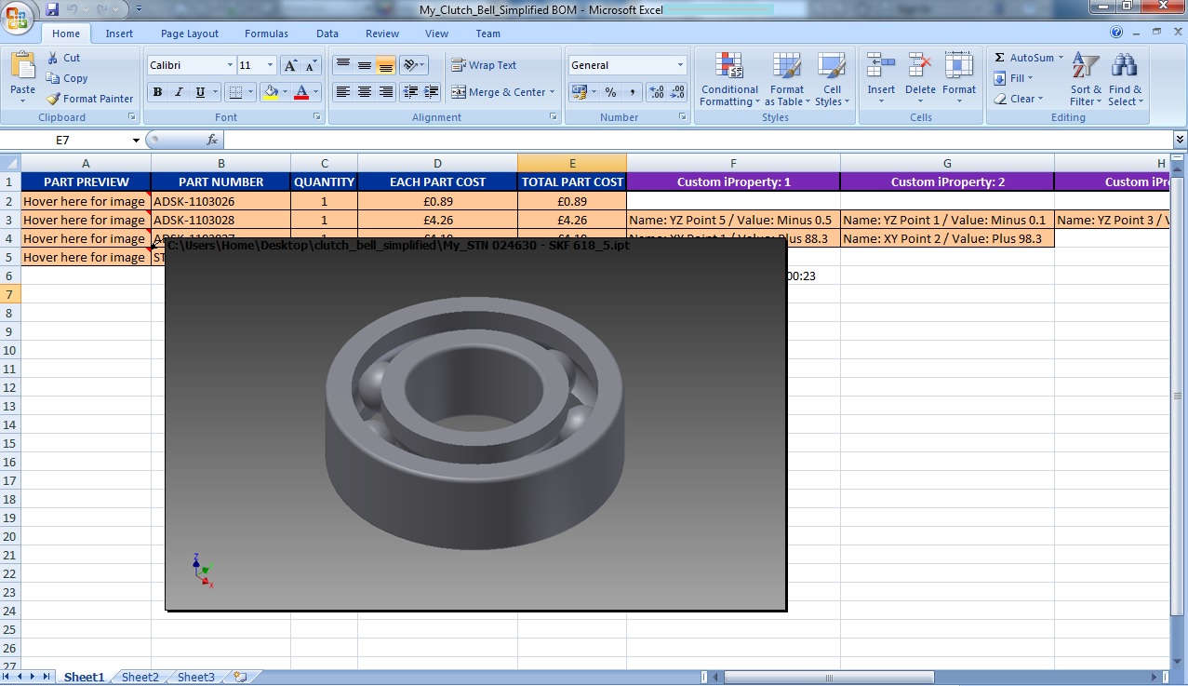Open Sort & Filter menu

pyautogui.click(x=1085, y=79)
